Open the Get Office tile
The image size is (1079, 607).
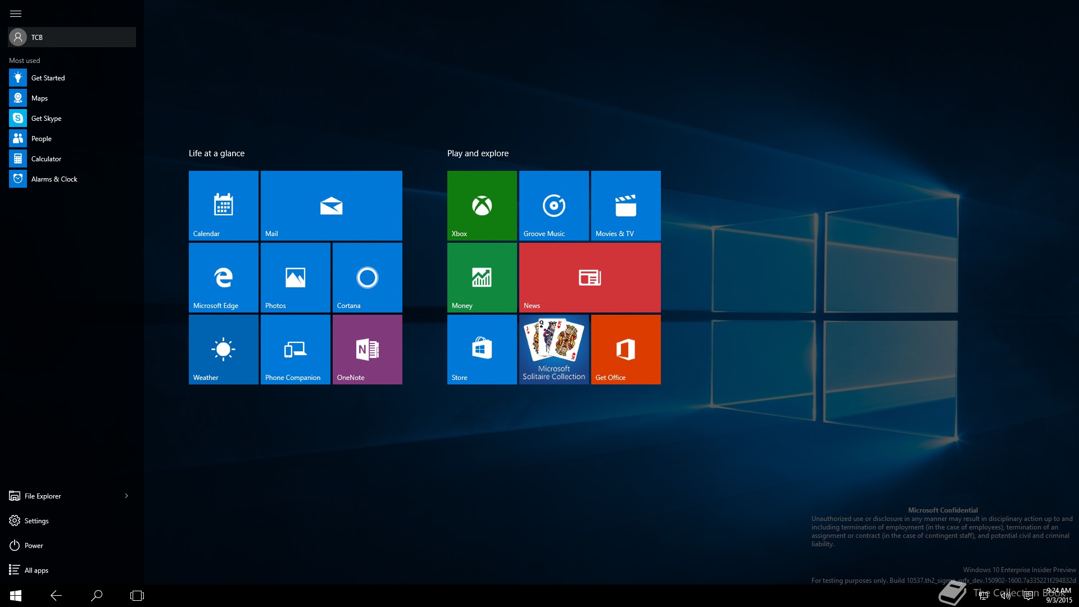tap(626, 350)
